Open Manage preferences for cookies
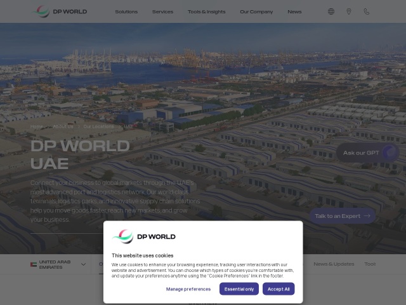 188,289
